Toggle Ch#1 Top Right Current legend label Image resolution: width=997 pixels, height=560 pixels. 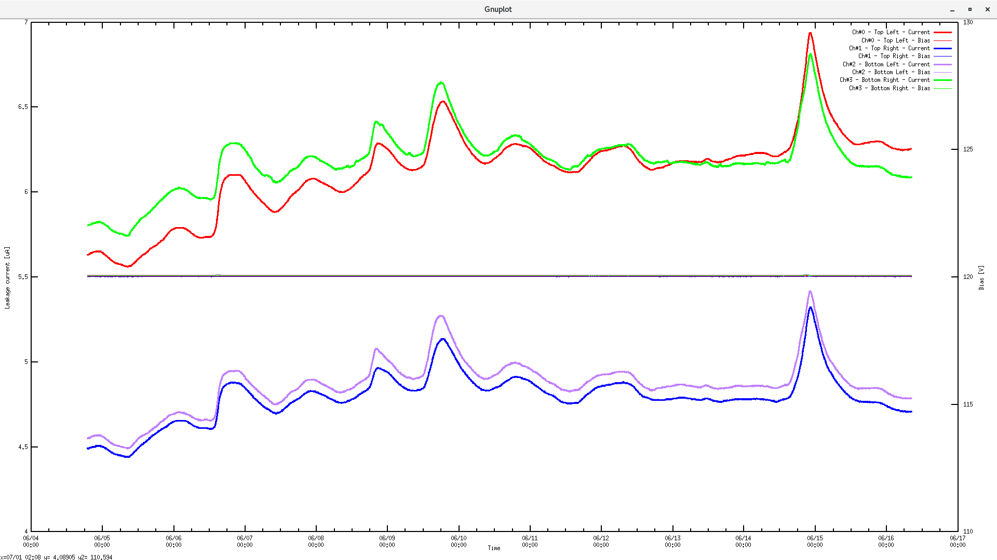[x=889, y=48]
